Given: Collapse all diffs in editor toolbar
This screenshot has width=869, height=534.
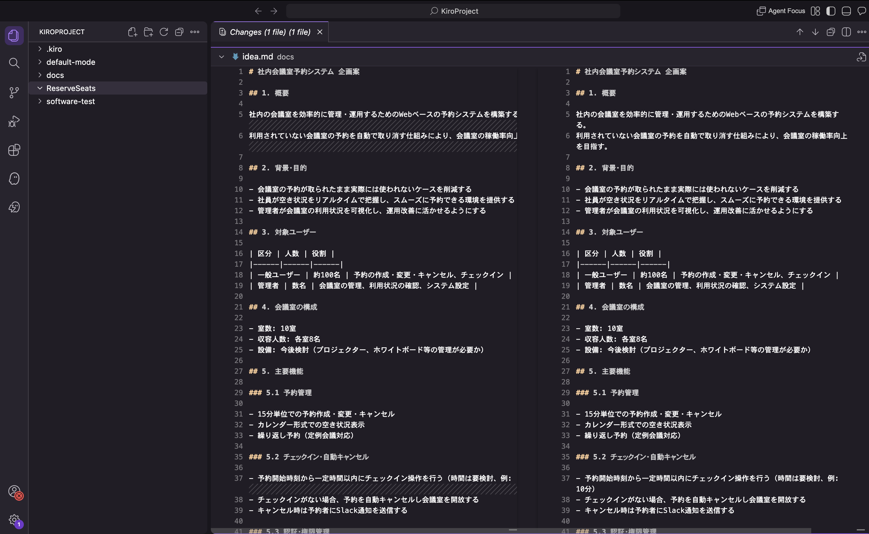Looking at the screenshot, I should (831, 32).
